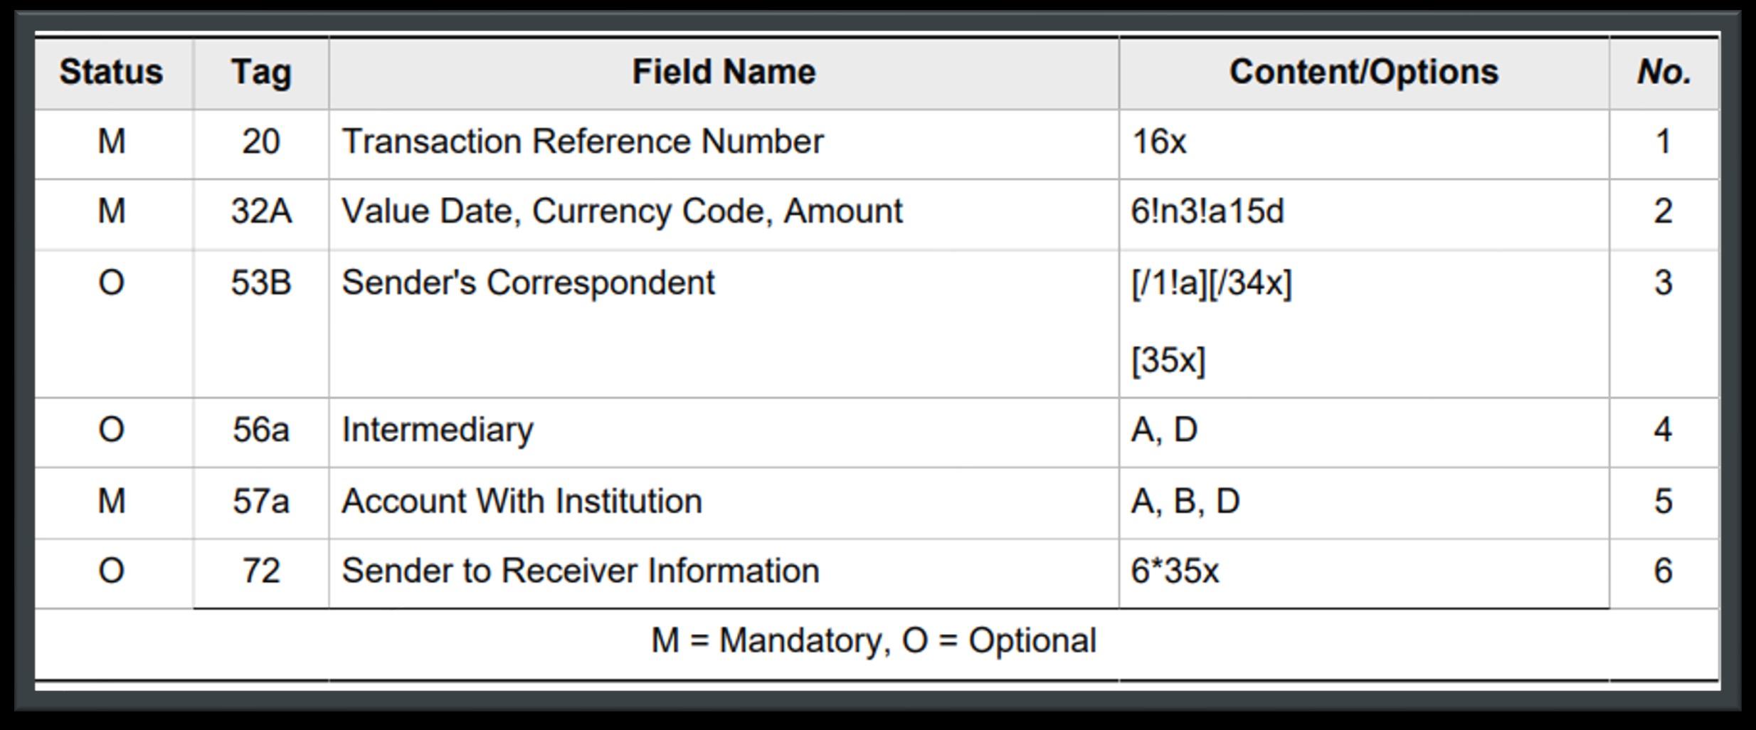This screenshot has width=1756, height=730.
Task: Select the No. column header
Action: [x=1664, y=73]
